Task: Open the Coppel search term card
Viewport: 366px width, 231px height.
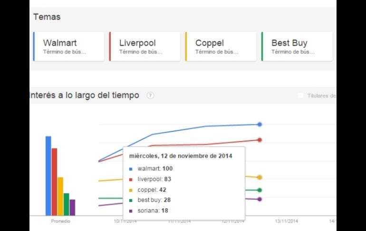Action: pyautogui.click(x=221, y=46)
